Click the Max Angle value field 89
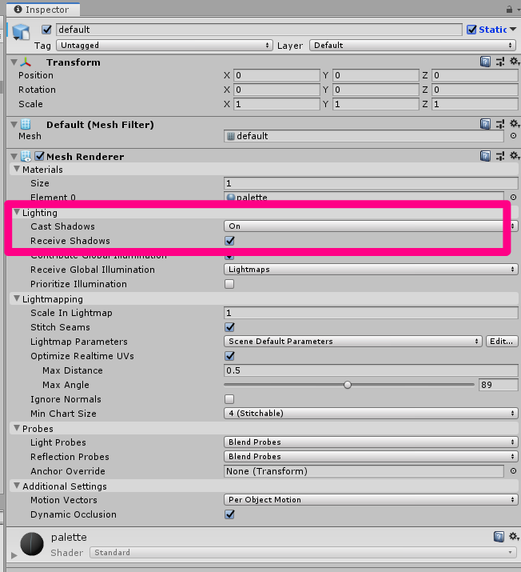Viewport: 521px width, 572px height. [x=499, y=385]
